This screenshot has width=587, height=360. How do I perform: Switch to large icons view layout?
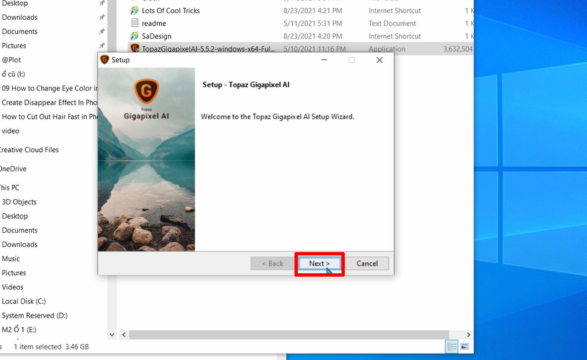465,347
